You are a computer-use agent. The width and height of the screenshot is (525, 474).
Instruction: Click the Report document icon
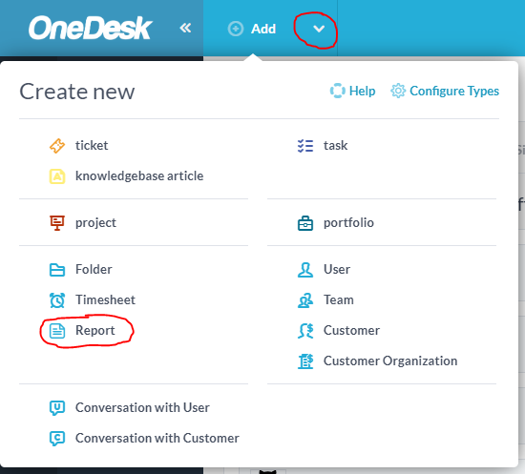coord(57,331)
